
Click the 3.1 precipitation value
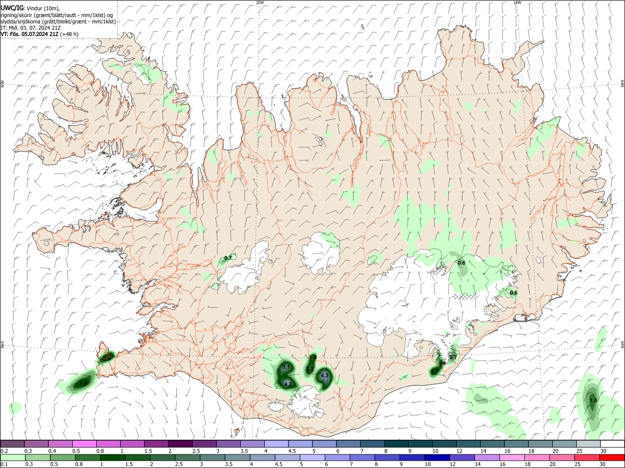286,367
